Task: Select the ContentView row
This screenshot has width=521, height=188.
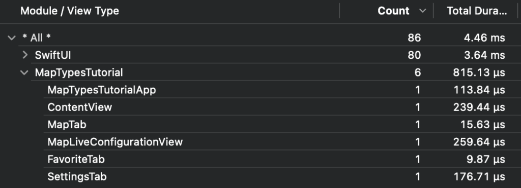Action: click(260, 107)
